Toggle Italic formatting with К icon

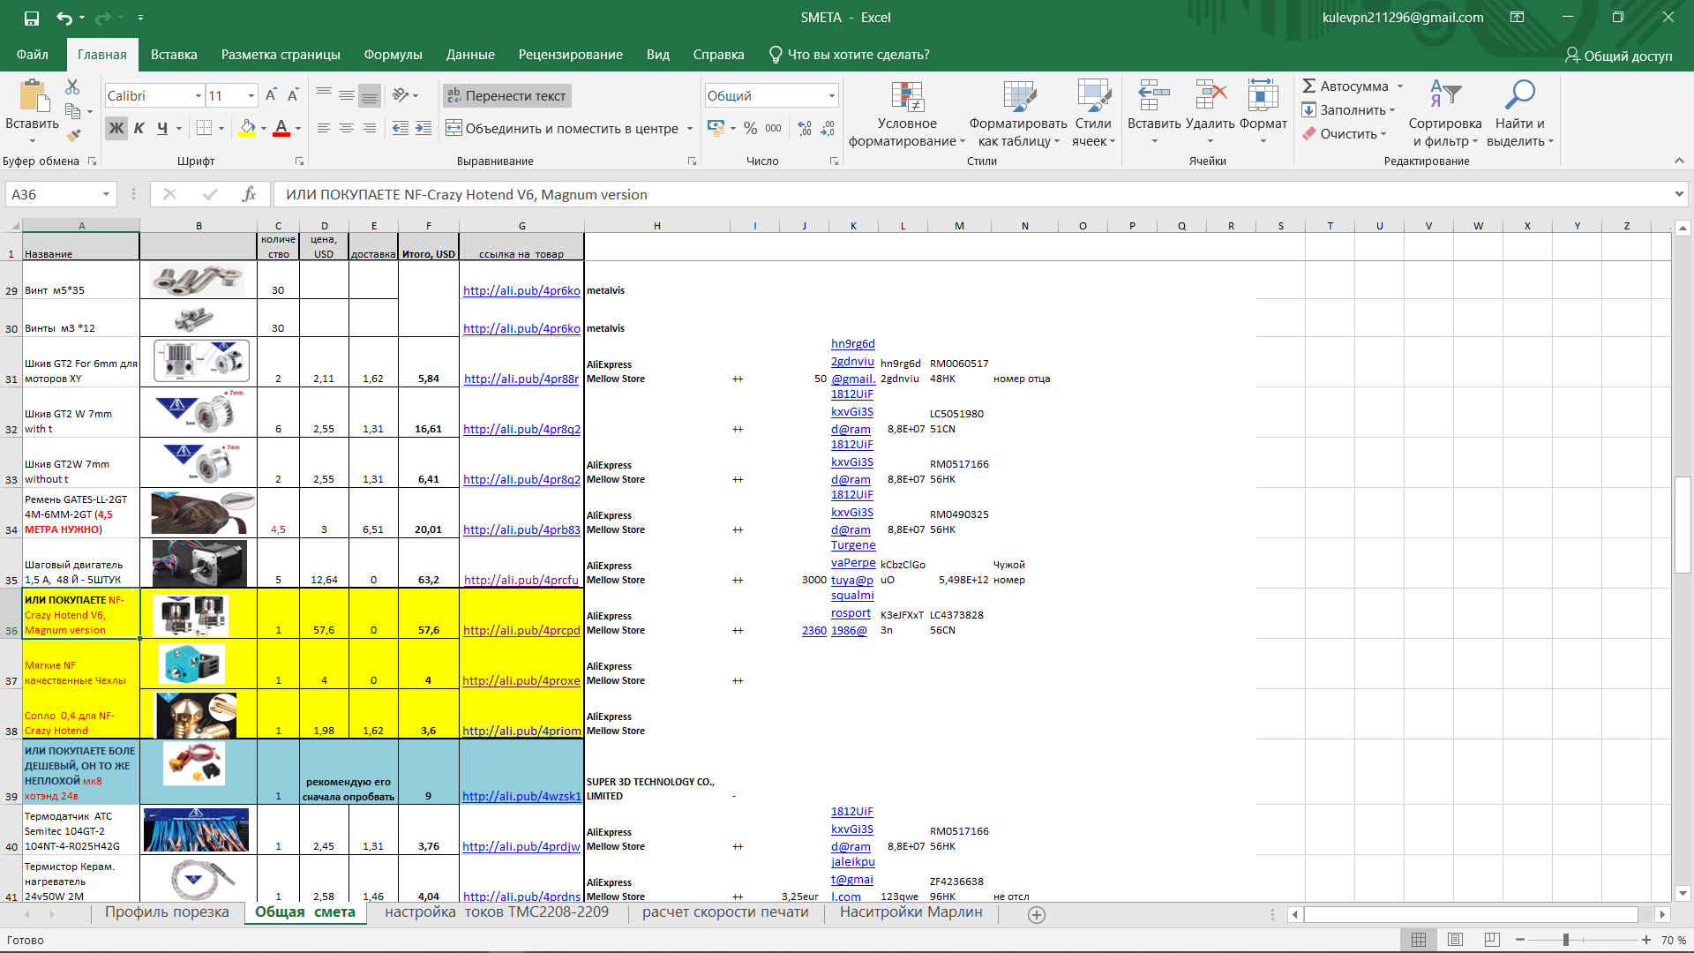pos(139,128)
